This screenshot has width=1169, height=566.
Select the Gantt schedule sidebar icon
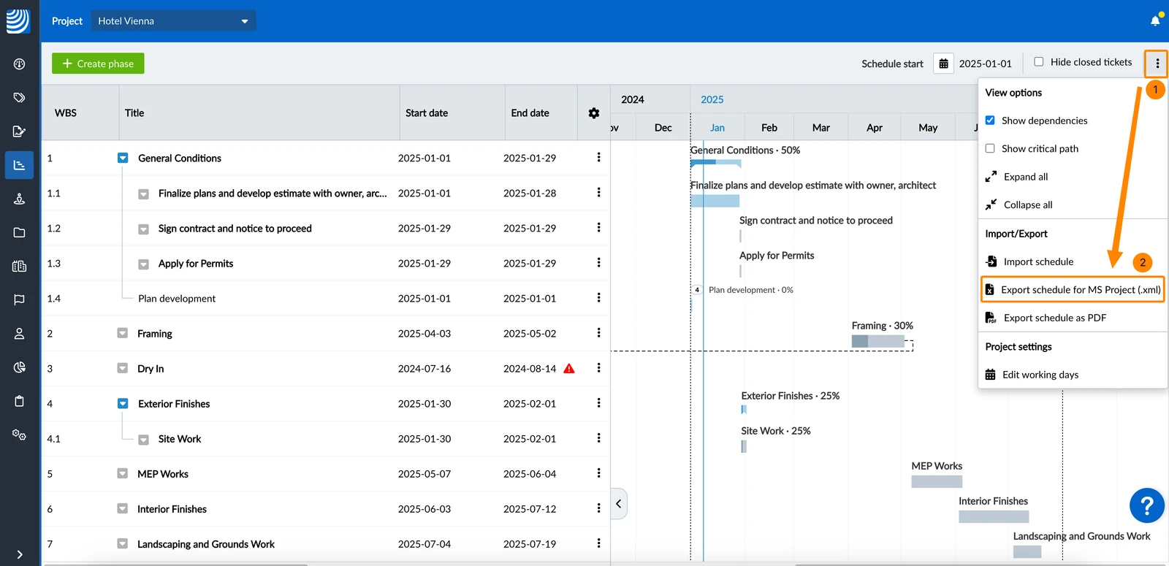[20, 165]
